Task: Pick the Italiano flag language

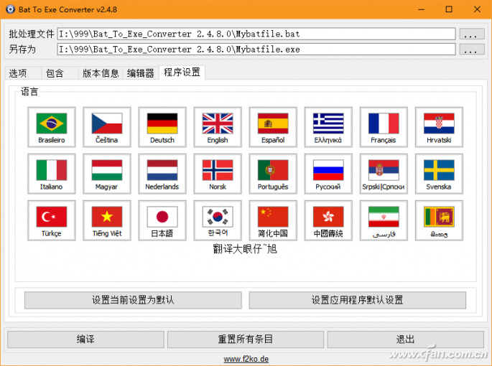Action: [x=52, y=174]
